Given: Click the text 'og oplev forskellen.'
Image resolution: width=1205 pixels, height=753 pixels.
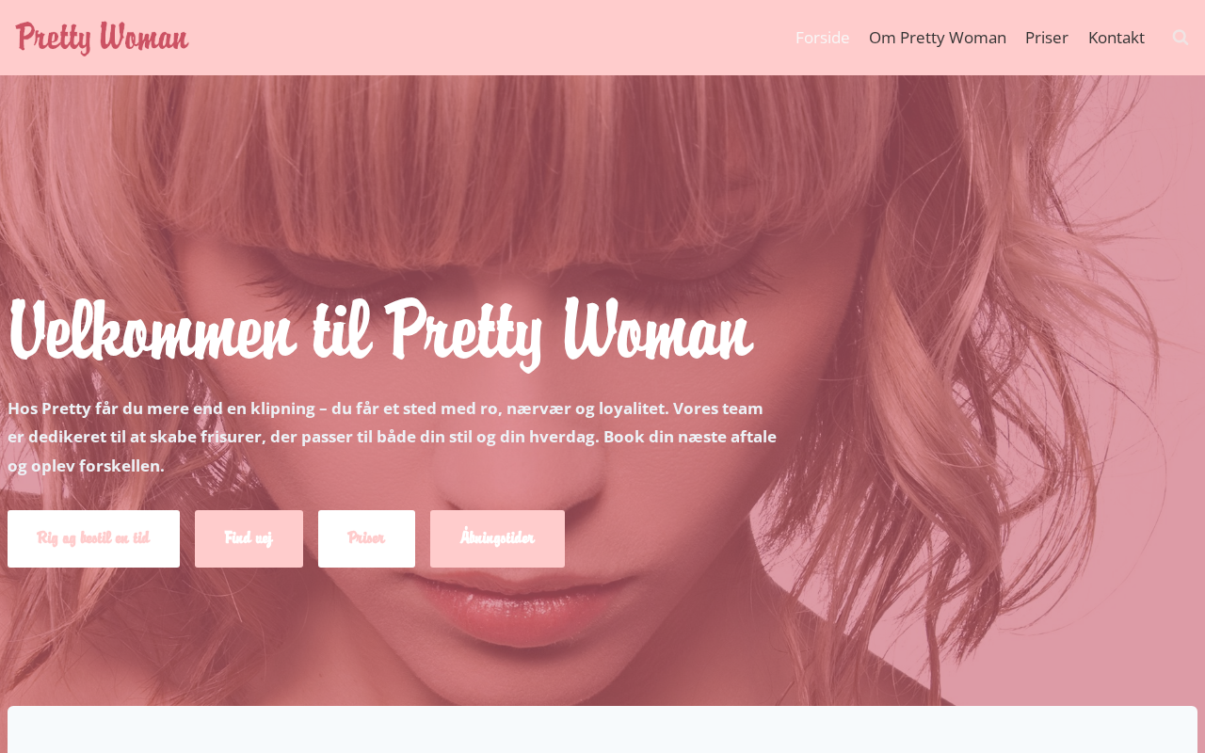Looking at the screenshot, I should [x=86, y=466].
